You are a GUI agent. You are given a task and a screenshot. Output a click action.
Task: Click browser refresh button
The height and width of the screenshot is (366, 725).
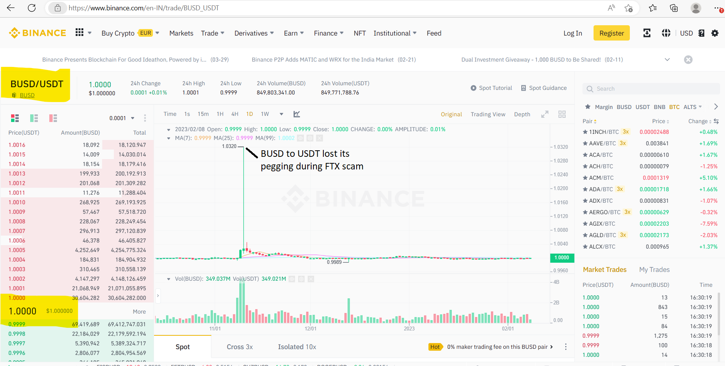tap(32, 8)
